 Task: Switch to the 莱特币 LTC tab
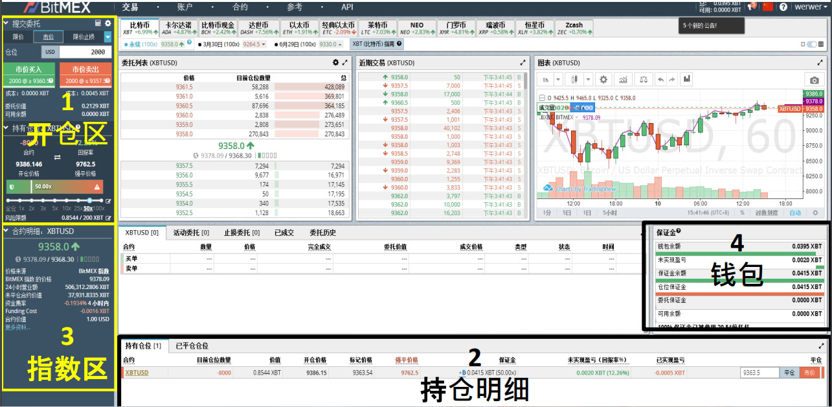(377, 28)
